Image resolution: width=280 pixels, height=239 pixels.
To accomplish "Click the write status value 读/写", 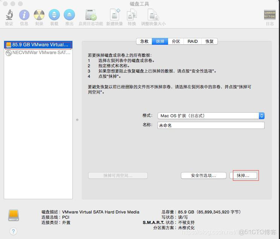I will click(183, 217).
